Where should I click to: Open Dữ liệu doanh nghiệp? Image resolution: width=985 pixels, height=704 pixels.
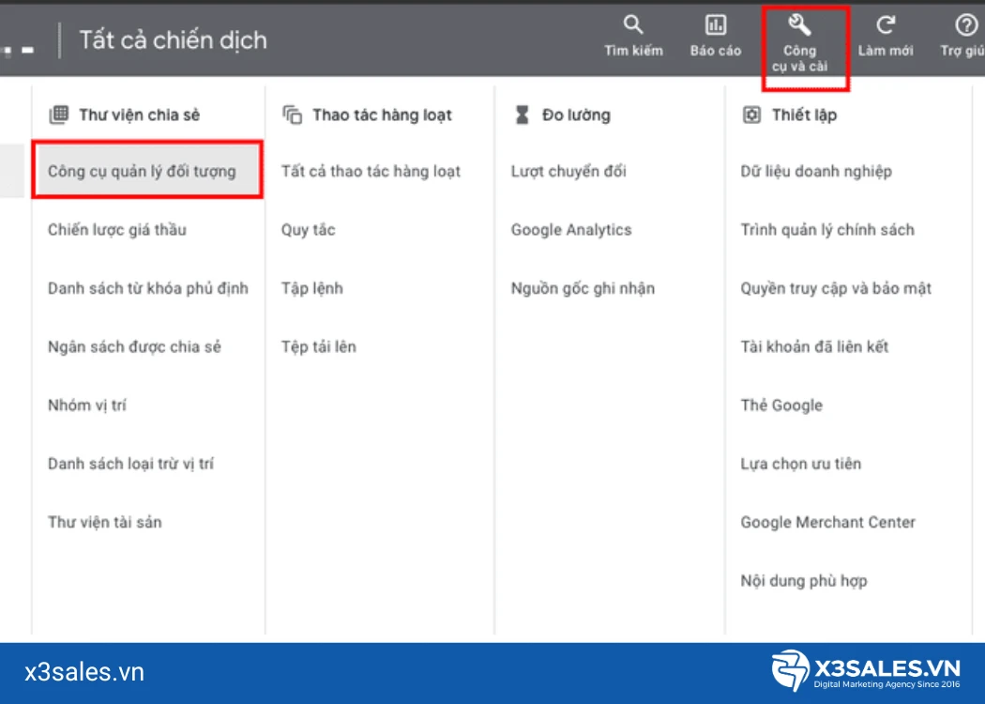pos(816,171)
